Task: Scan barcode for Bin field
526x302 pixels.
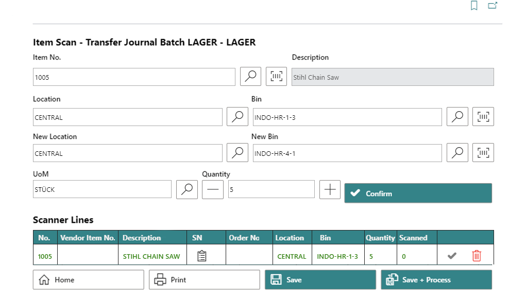Action: pos(483,117)
